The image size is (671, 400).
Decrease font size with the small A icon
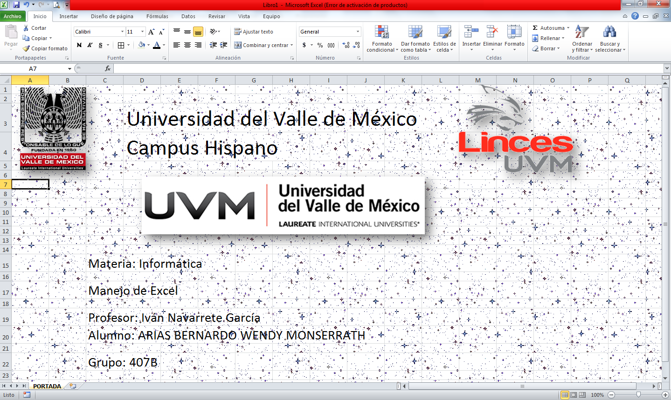pos(161,32)
